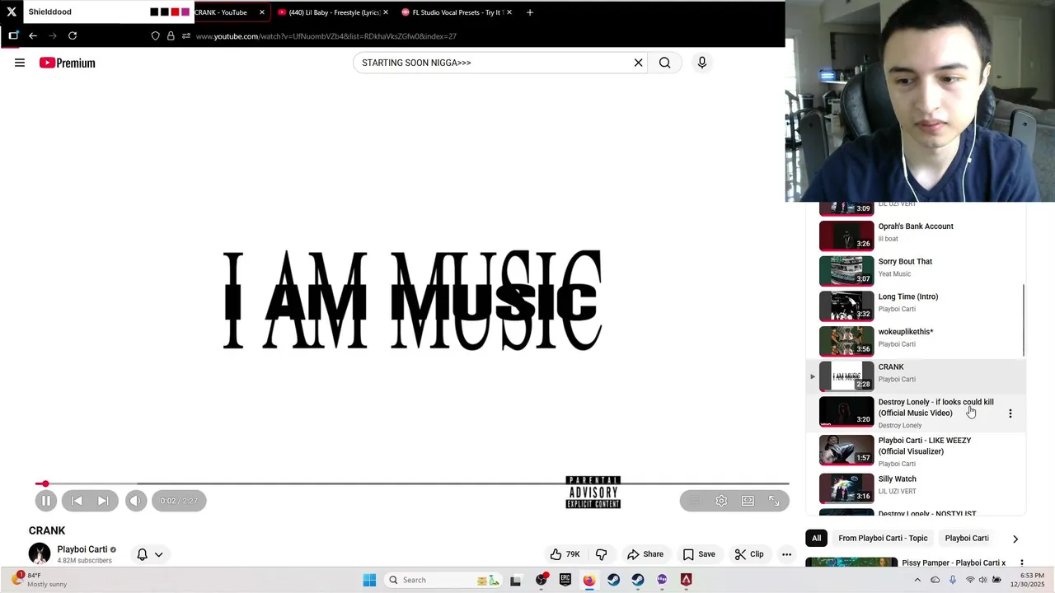Image resolution: width=1055 pixels, height=593 pixels.
Task: Open the Windows Start menu
Action: [369, 580]
